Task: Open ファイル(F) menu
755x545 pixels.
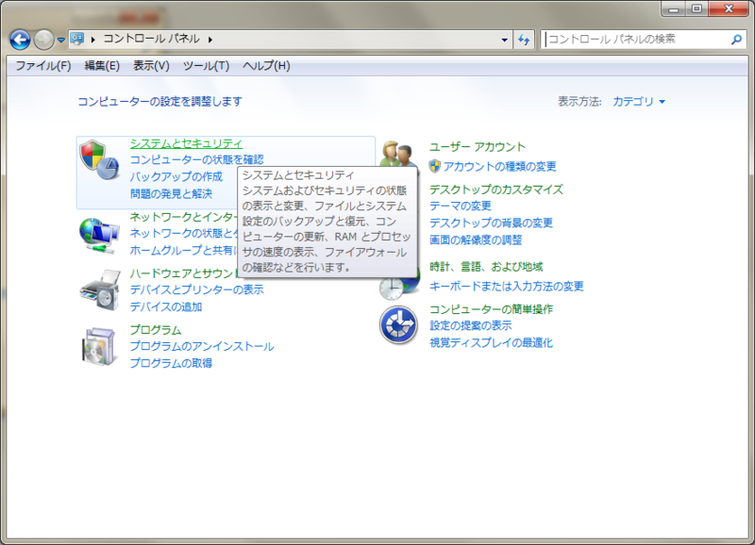Action: tap(43, 66)
